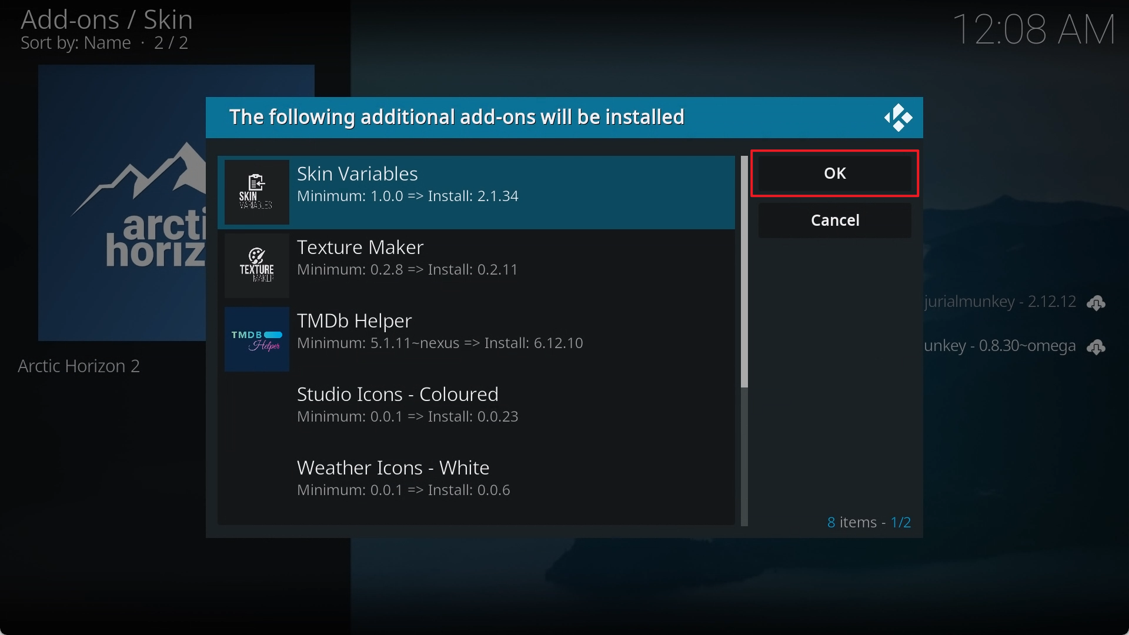
Task: Select the Texture Maker icon
Action: click(257, 266)
